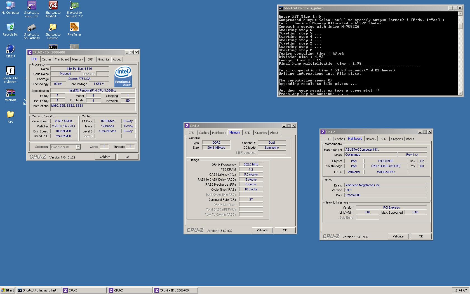
Task: Click the Intel Pentium 4 inside logo
Action: coord(123,76)
